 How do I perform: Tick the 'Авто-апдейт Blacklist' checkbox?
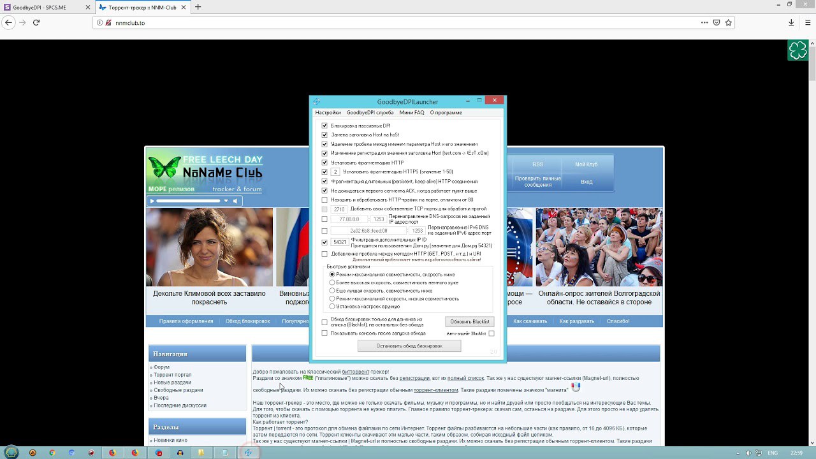pyautogui.click(x=492, y=333)
